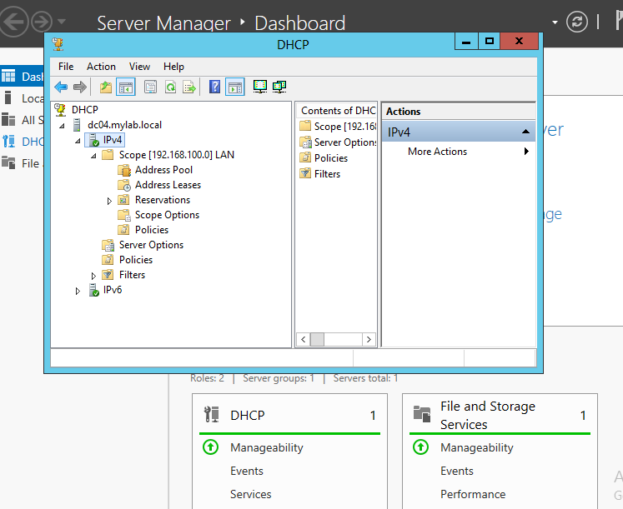Open dropdown arrow left of Server Manager refresh
The width and height of the screenshot is (623, 509).
(x=555, y=22)
